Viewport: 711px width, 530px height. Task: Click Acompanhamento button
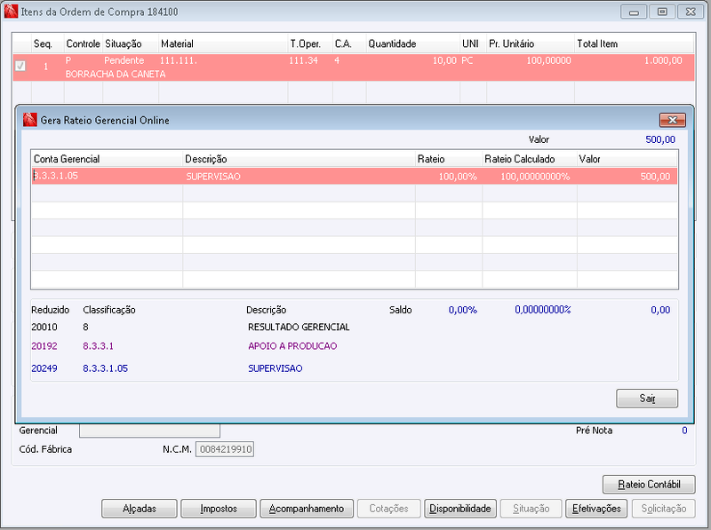point(307,509)
